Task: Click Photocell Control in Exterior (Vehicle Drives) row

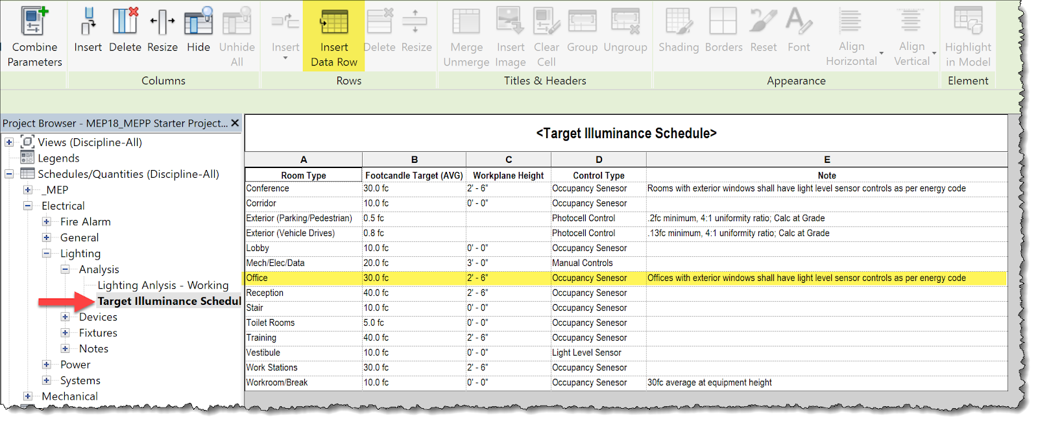Action: coord(599,234)
